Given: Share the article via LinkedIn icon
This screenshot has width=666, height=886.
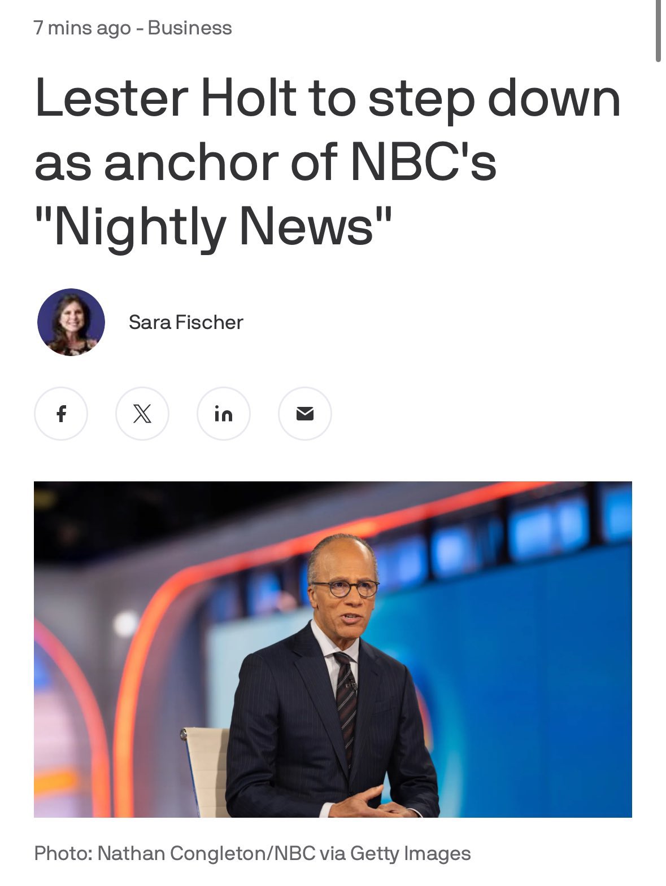Looking at the screenshot, I should pyautogui.click(x=224, y=414).
